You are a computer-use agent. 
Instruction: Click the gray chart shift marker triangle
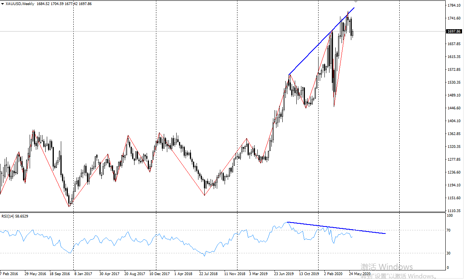[355, 2]
